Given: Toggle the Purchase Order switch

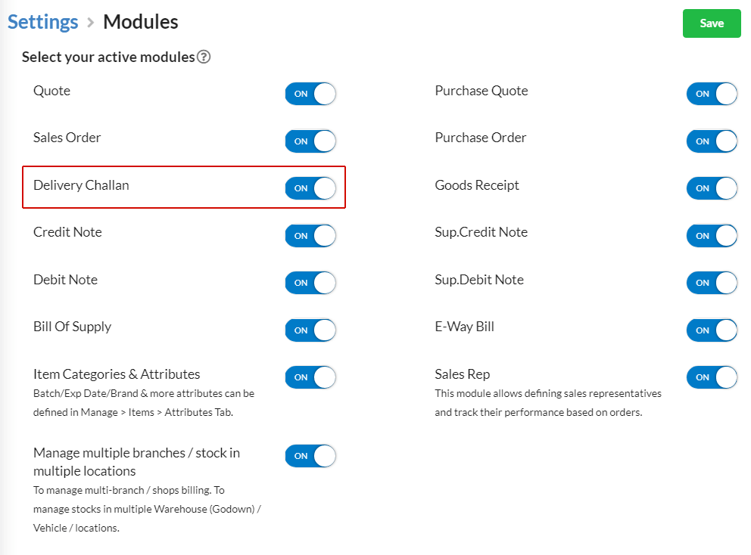Looking at the screenshot, I should [x=712, y=141].
